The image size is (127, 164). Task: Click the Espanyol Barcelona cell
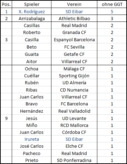[x=74, y=40]
